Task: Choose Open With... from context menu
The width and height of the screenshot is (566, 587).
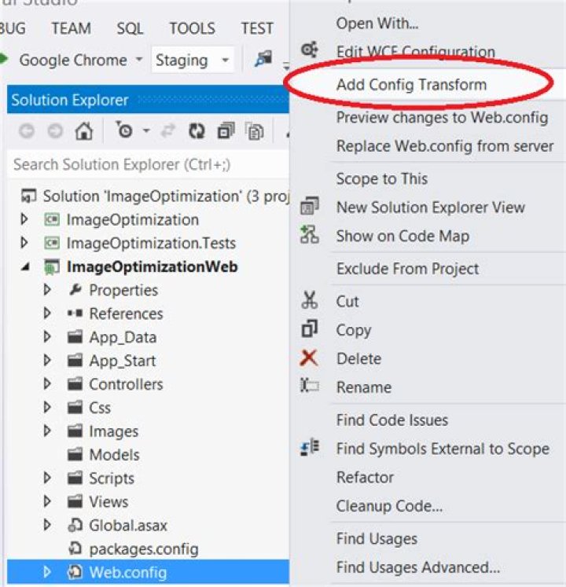Action: (x=377, y=24)
